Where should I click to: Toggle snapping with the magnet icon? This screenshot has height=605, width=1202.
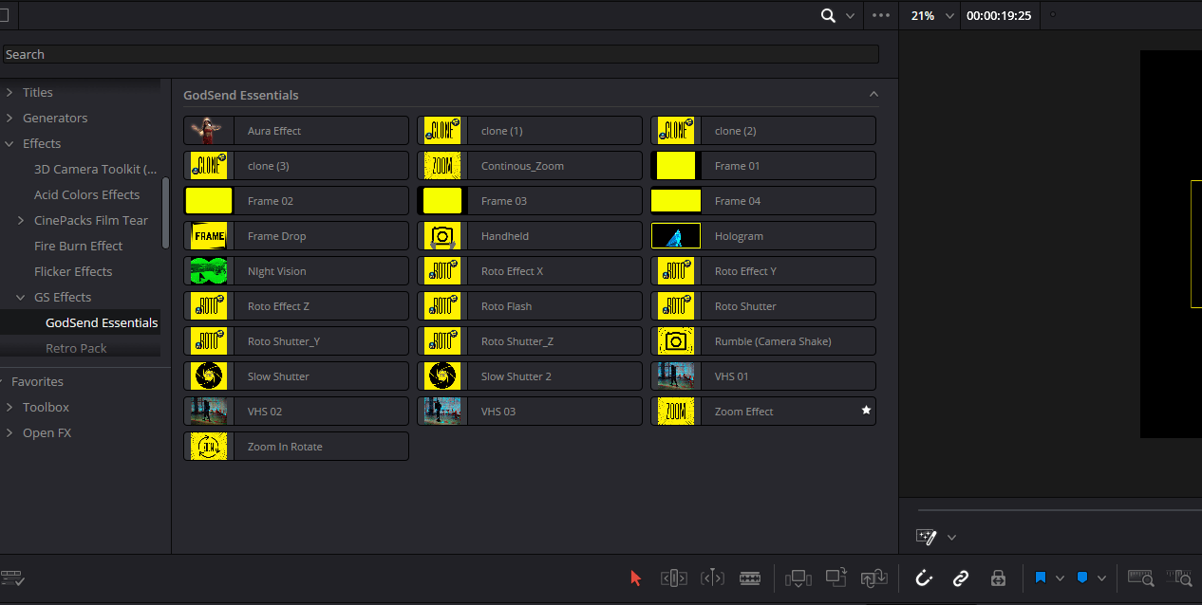923,577
